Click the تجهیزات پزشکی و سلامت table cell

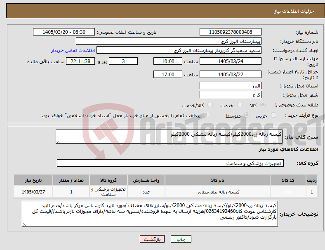click(x=108, y=192)
